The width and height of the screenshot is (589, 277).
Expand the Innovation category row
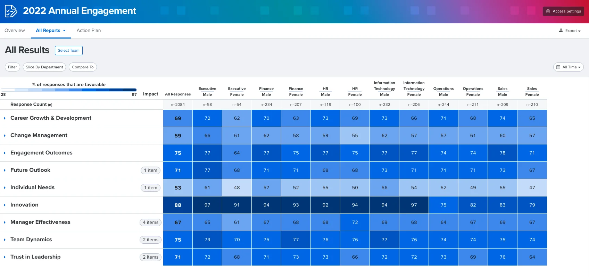(x=5, y=205)
